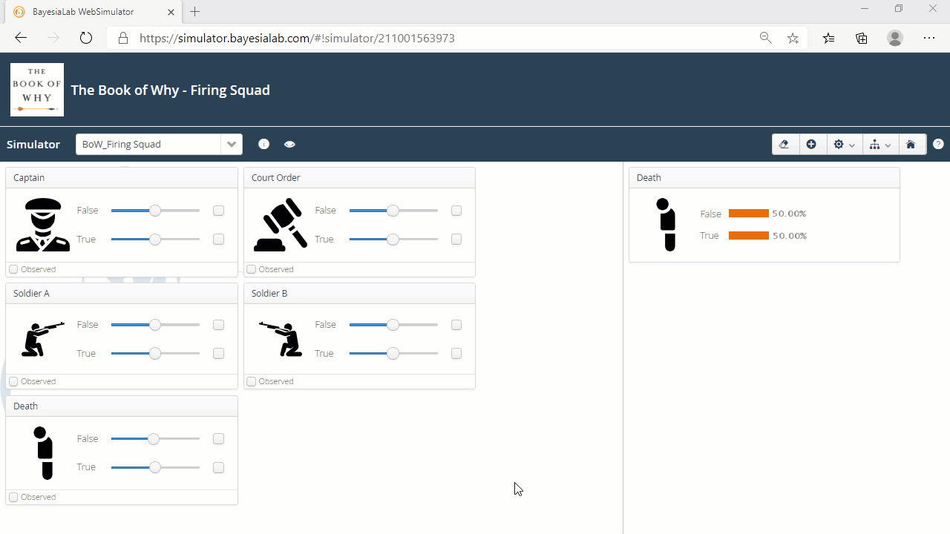This screenshot has height=534, width=950.
Task: Enable the Observed checkbox under Soldier A
Action: (x=13, y=381)
